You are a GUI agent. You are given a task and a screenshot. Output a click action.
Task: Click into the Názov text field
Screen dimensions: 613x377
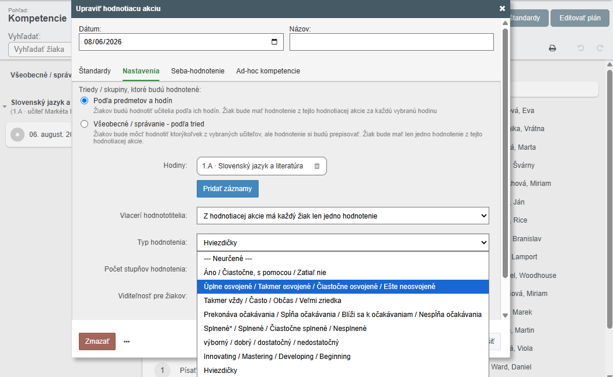coord(391,42)
